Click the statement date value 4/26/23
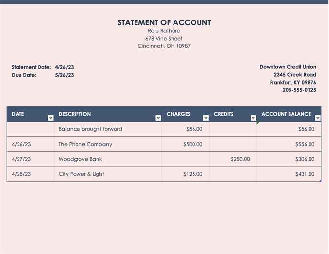The height and width of the screenshot is (254, 329). [64, 67]
